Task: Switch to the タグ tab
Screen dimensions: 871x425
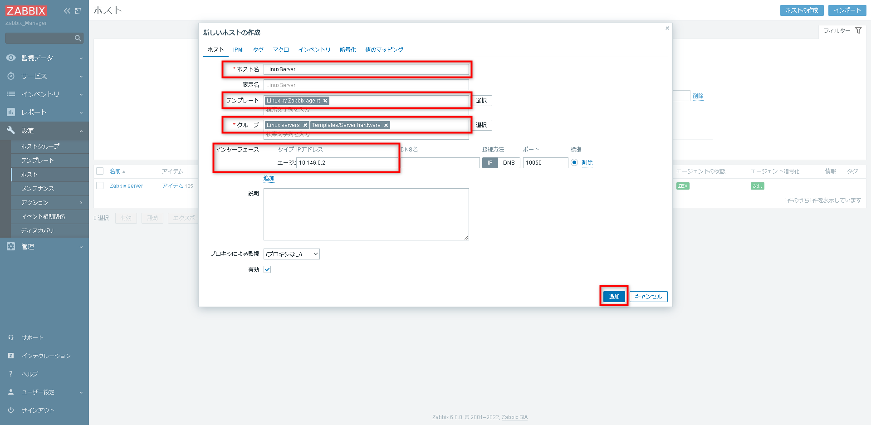Action: click(258, 50)
